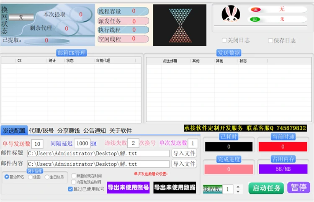Click the 本次提取 counter

click(x=81, y=14)
